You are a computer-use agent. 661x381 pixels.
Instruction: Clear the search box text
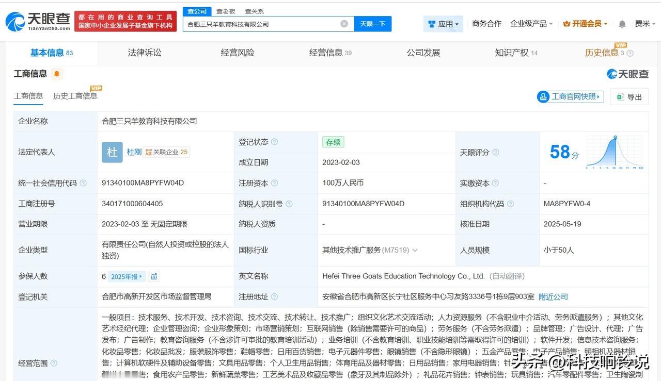344,24
